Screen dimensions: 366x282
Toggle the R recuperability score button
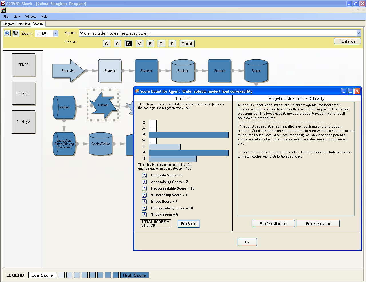point(161,44)
